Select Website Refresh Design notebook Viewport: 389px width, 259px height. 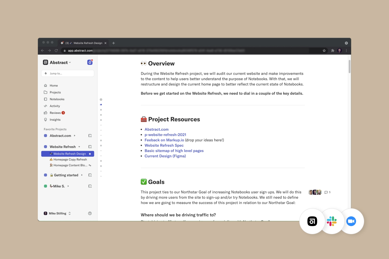point(68,154)
